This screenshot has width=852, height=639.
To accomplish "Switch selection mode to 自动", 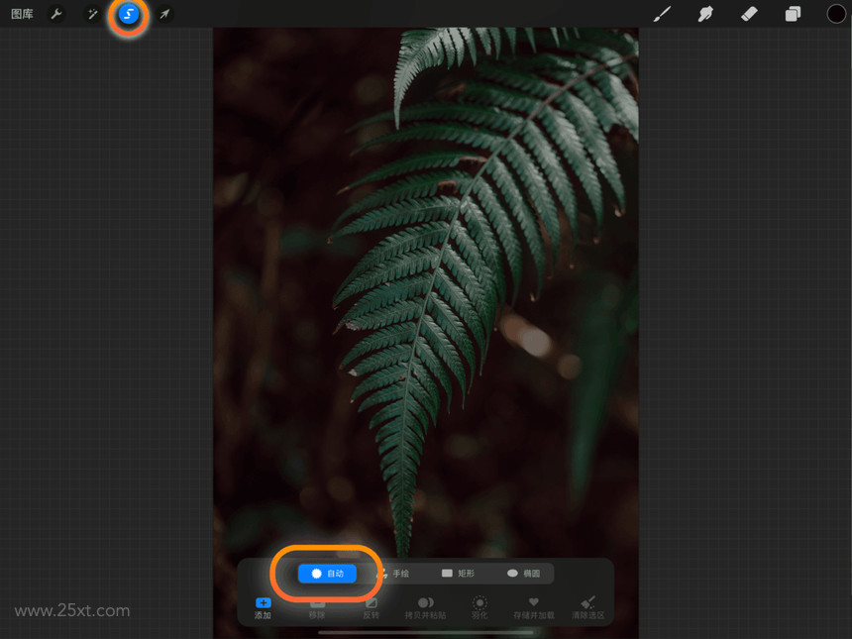I will coord(328,574).
